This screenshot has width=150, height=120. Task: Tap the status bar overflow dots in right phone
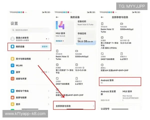(x=116, y=12)
